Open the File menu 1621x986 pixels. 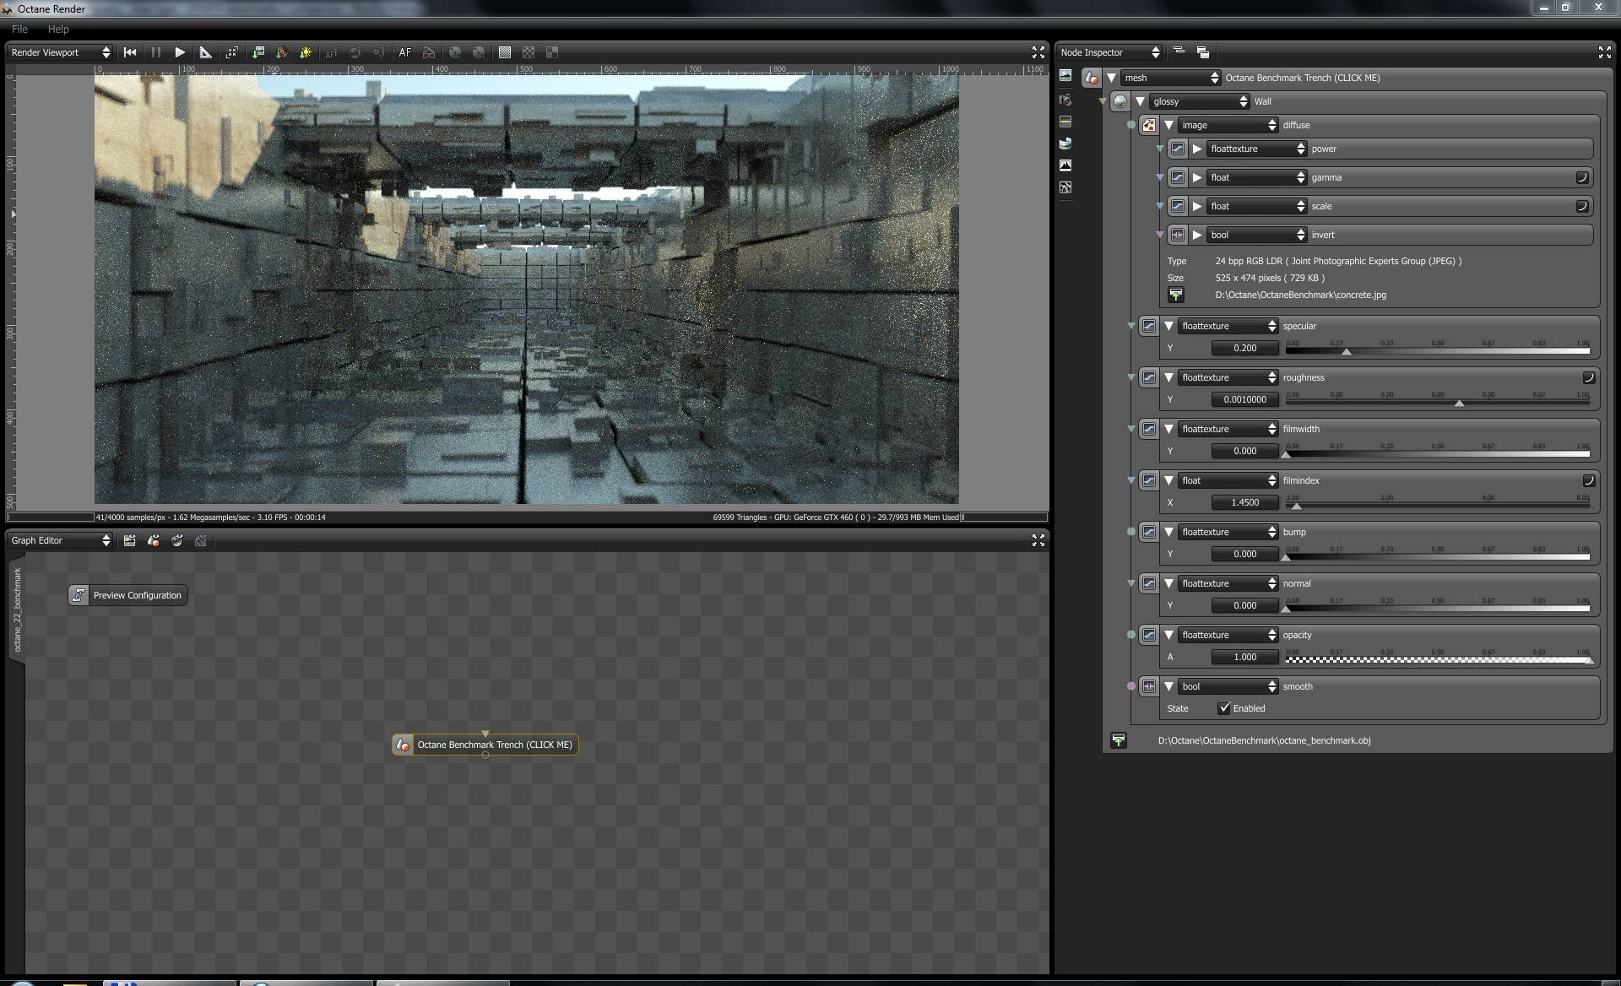click(x=19, y=29)
